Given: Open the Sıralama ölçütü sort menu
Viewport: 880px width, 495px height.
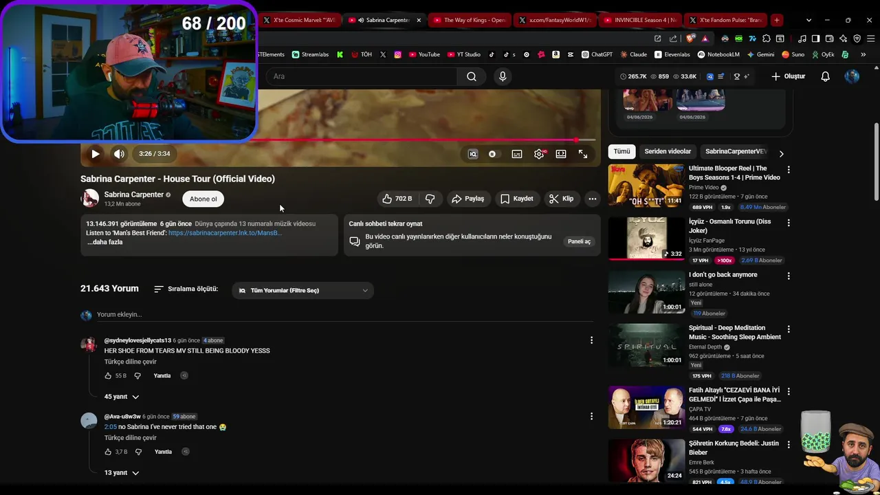Looking at the screenshot, I should [186, 289].
